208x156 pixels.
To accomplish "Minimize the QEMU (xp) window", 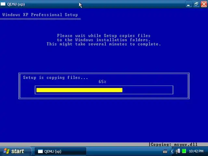I will pyautogui.click(x=188, y=4).
